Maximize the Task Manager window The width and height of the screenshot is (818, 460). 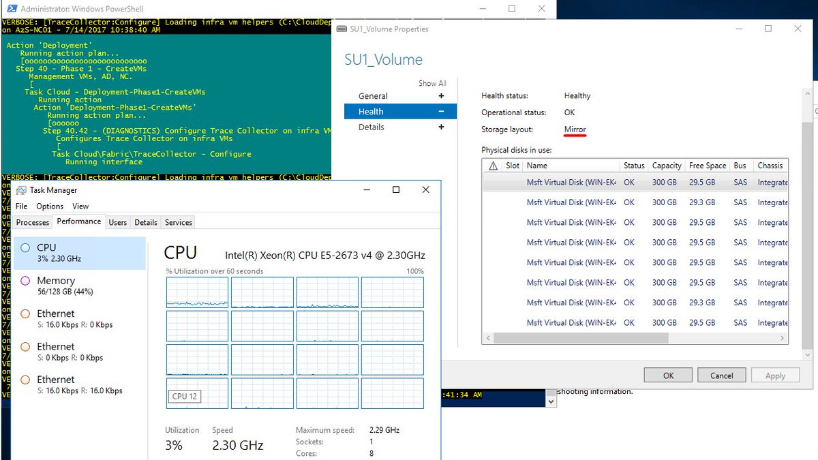(x=396, y=190)
